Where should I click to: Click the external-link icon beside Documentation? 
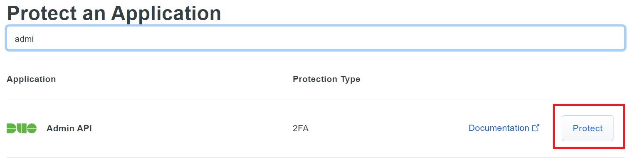[x=536, y=128]
